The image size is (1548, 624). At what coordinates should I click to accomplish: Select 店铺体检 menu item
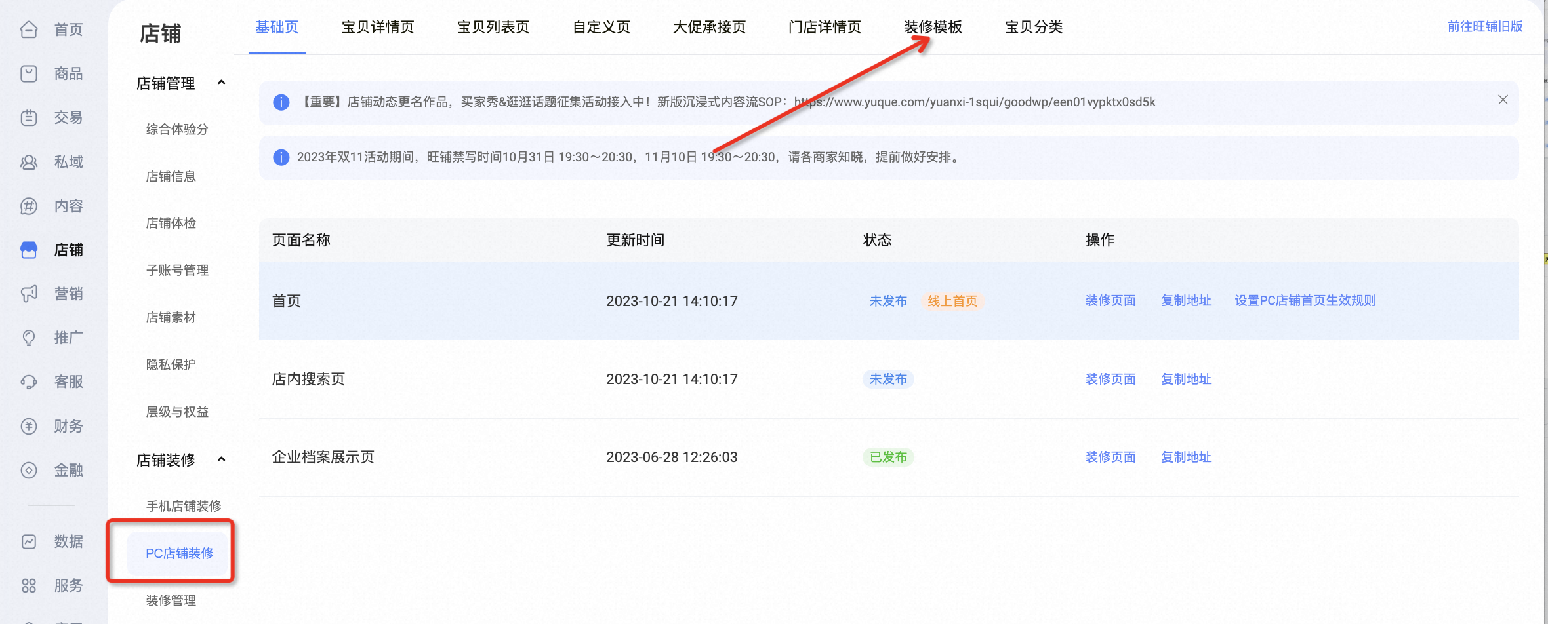[171, 223]
